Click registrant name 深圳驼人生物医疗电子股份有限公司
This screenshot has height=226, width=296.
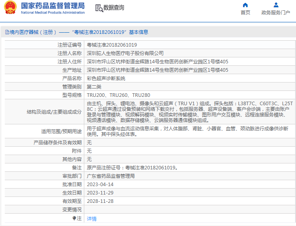[125, 53]
